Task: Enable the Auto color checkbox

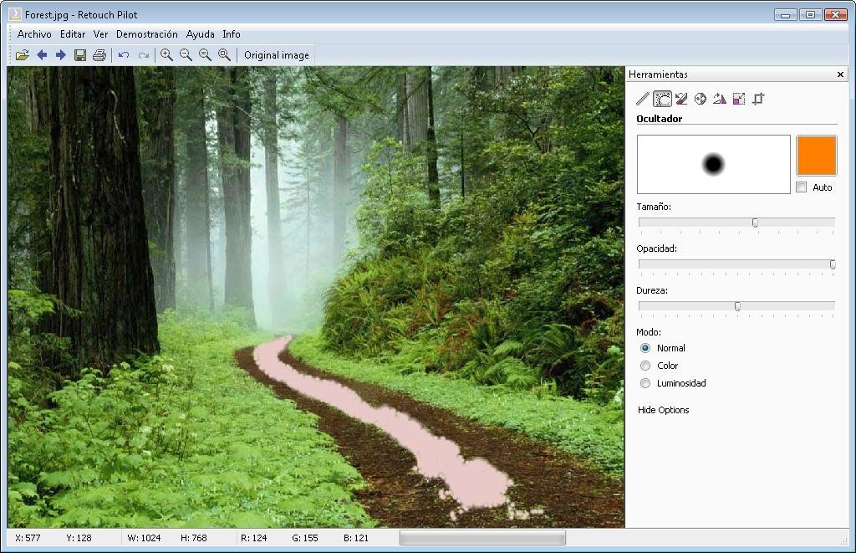Action: pos(802,187)
